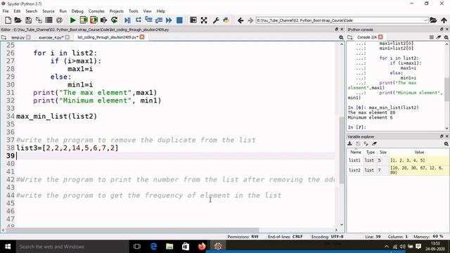Screen dimensions: 450x253
Task: Select list1 row in Variable explorer
Action: [x=398, y=160]
